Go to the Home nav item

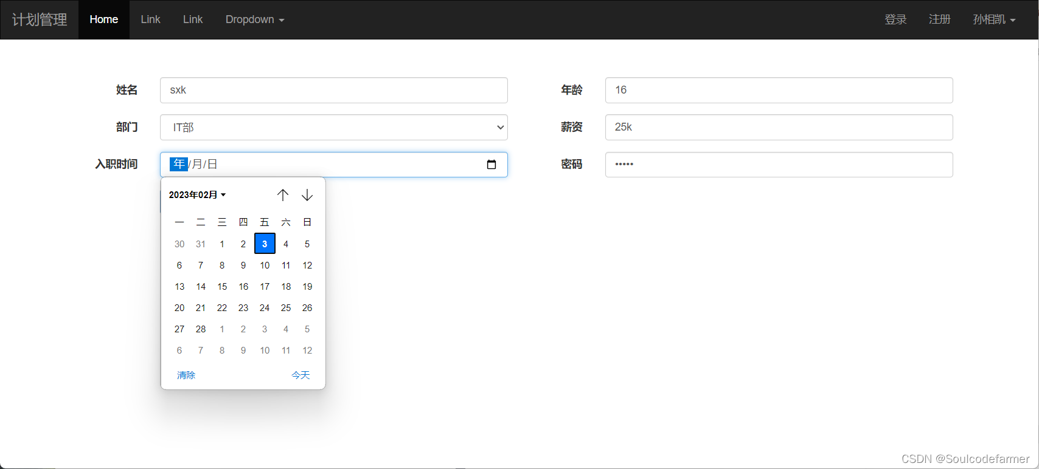click(x=104, y=19)
